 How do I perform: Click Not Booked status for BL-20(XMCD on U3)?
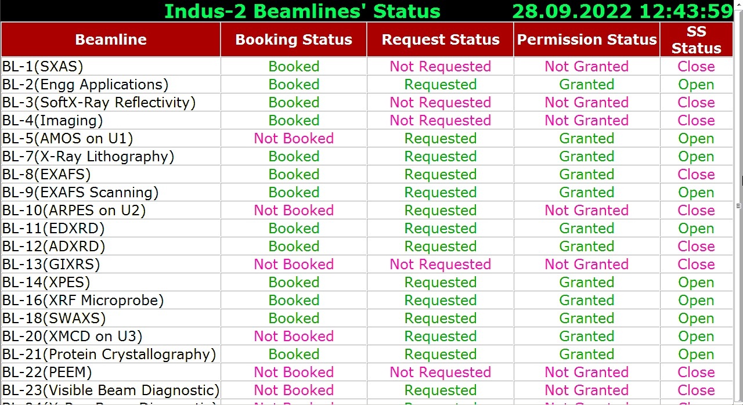coord(294,336)
